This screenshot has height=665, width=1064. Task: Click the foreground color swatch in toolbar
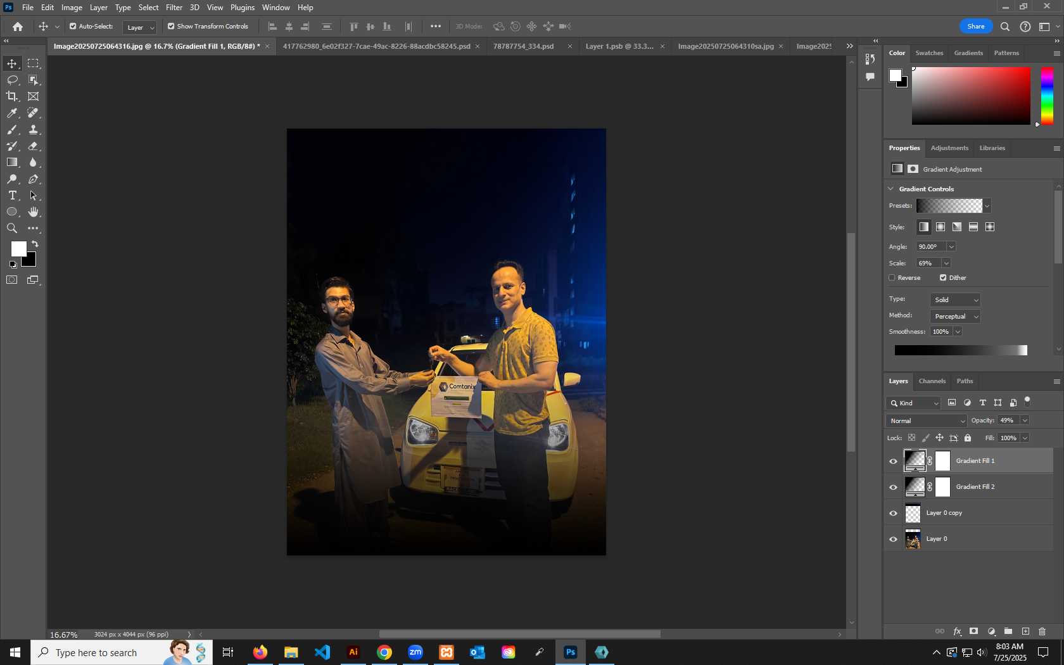[x=19, y=249]
